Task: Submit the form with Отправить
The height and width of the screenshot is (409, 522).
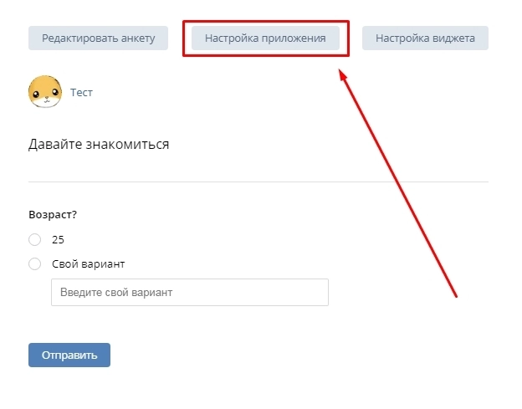Action: click(69, 355)
